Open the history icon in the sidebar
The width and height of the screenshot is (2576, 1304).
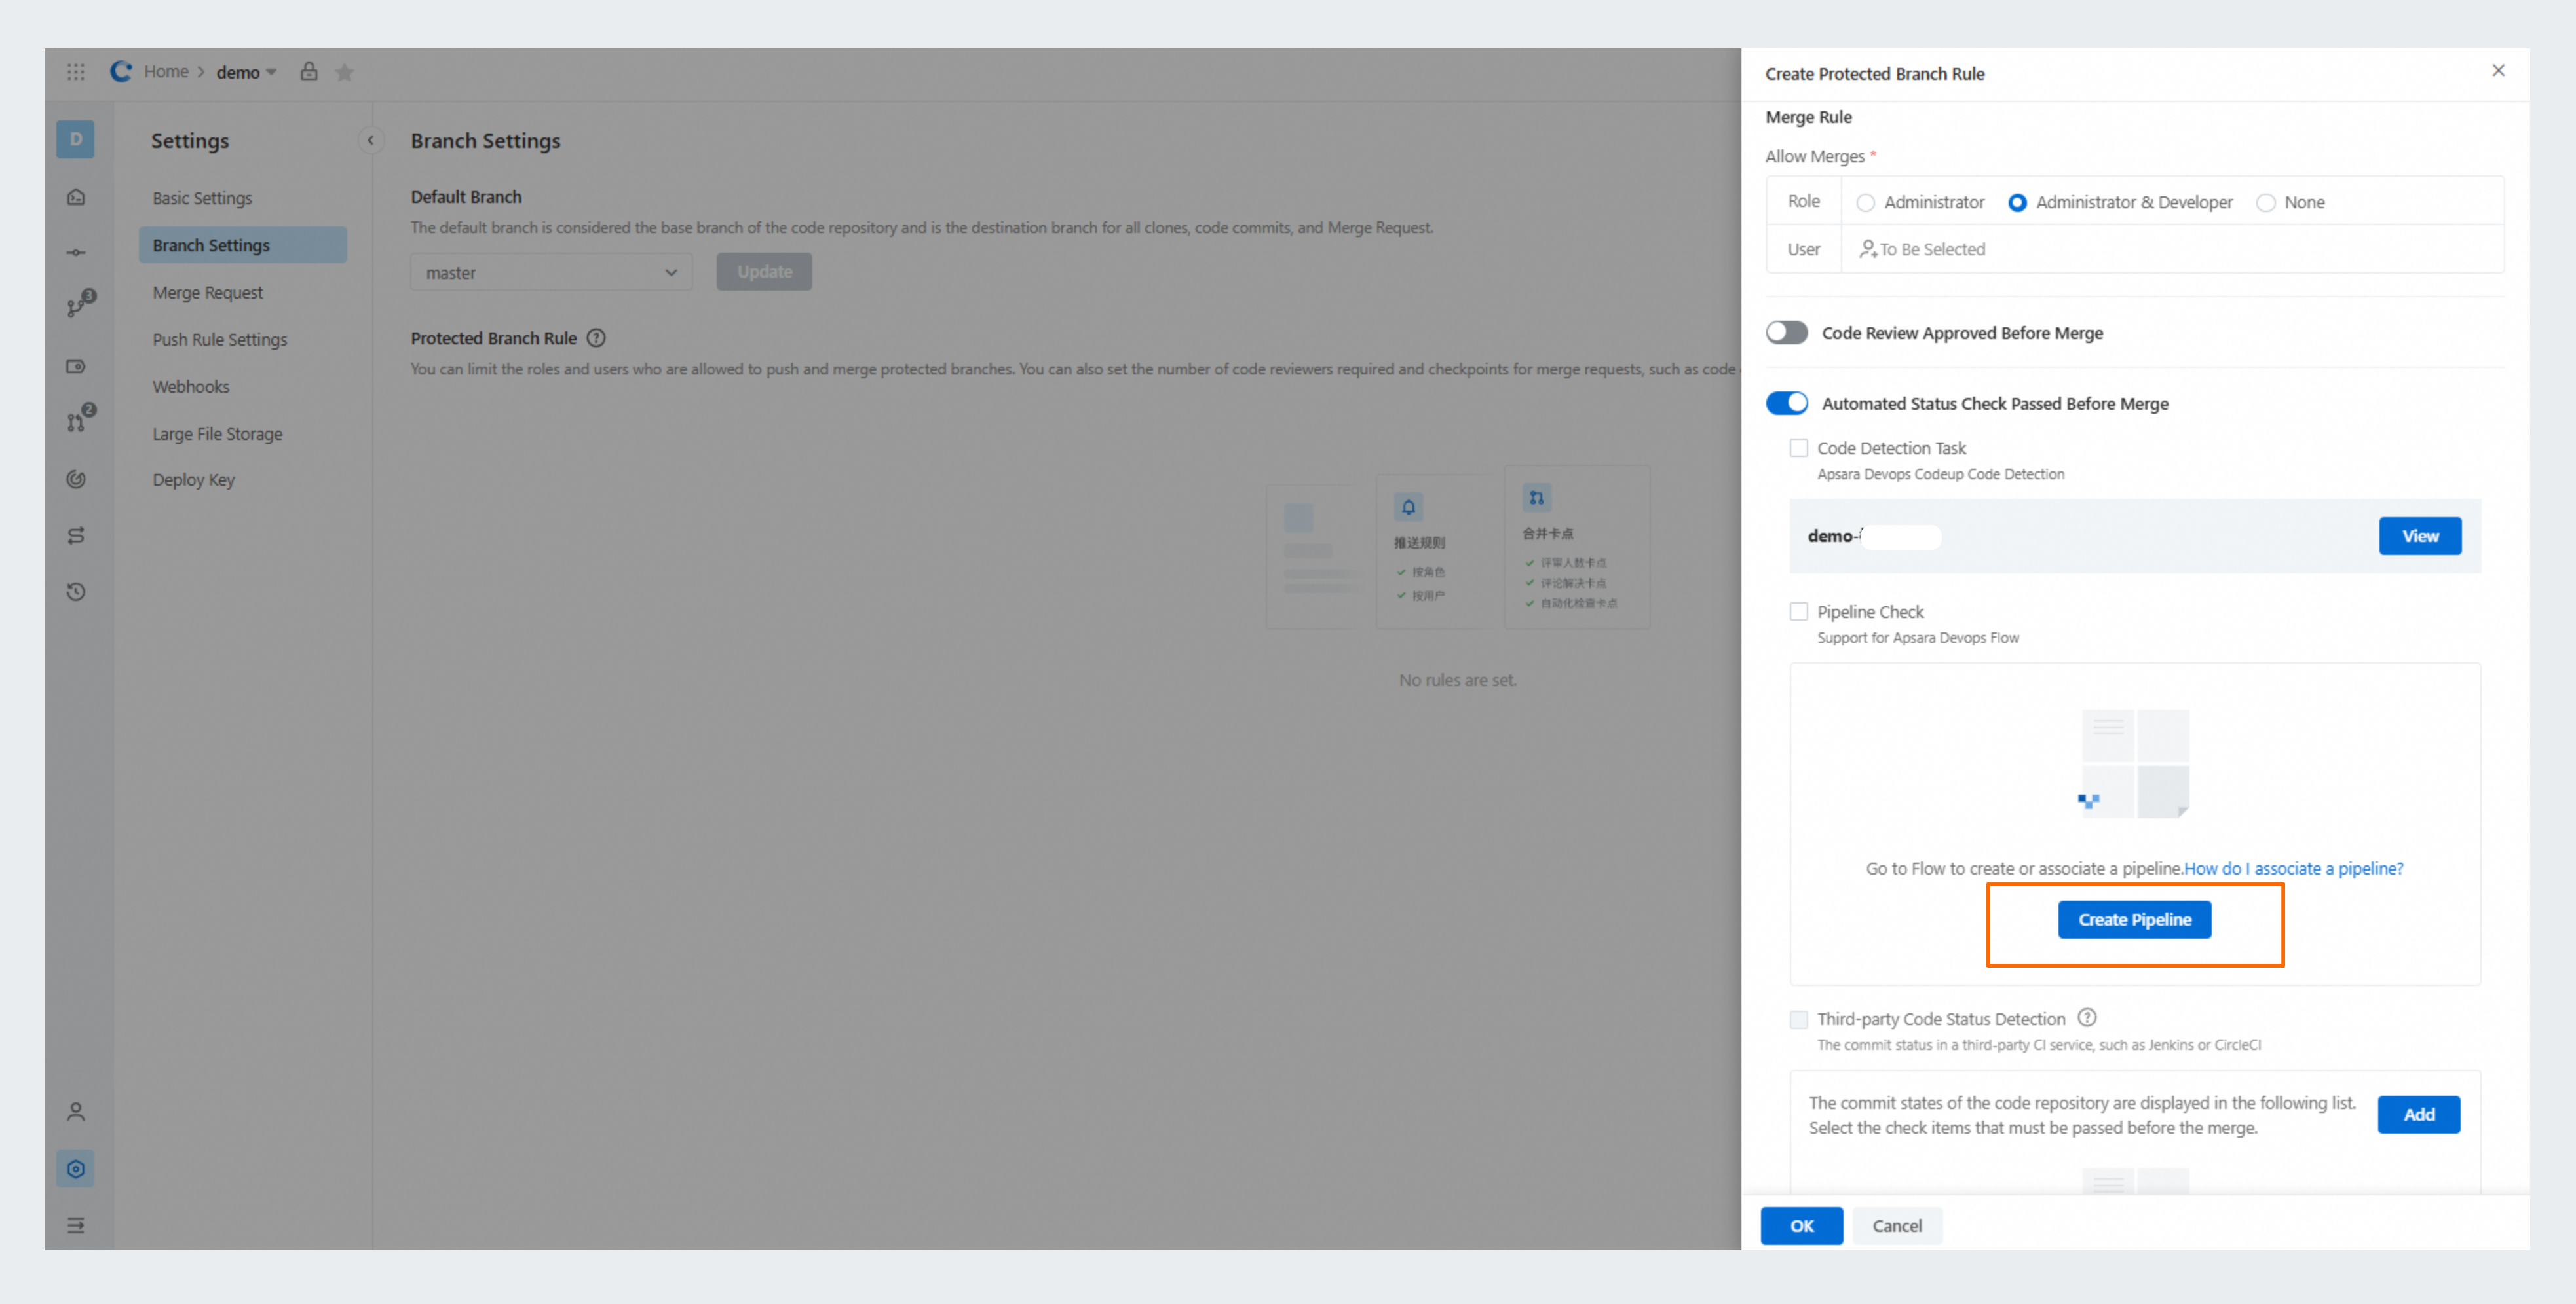tap(76, 590)
